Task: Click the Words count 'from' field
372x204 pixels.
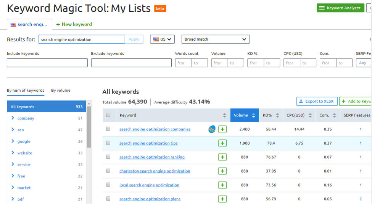Action: pyautogui.click(x=184, y=63)
